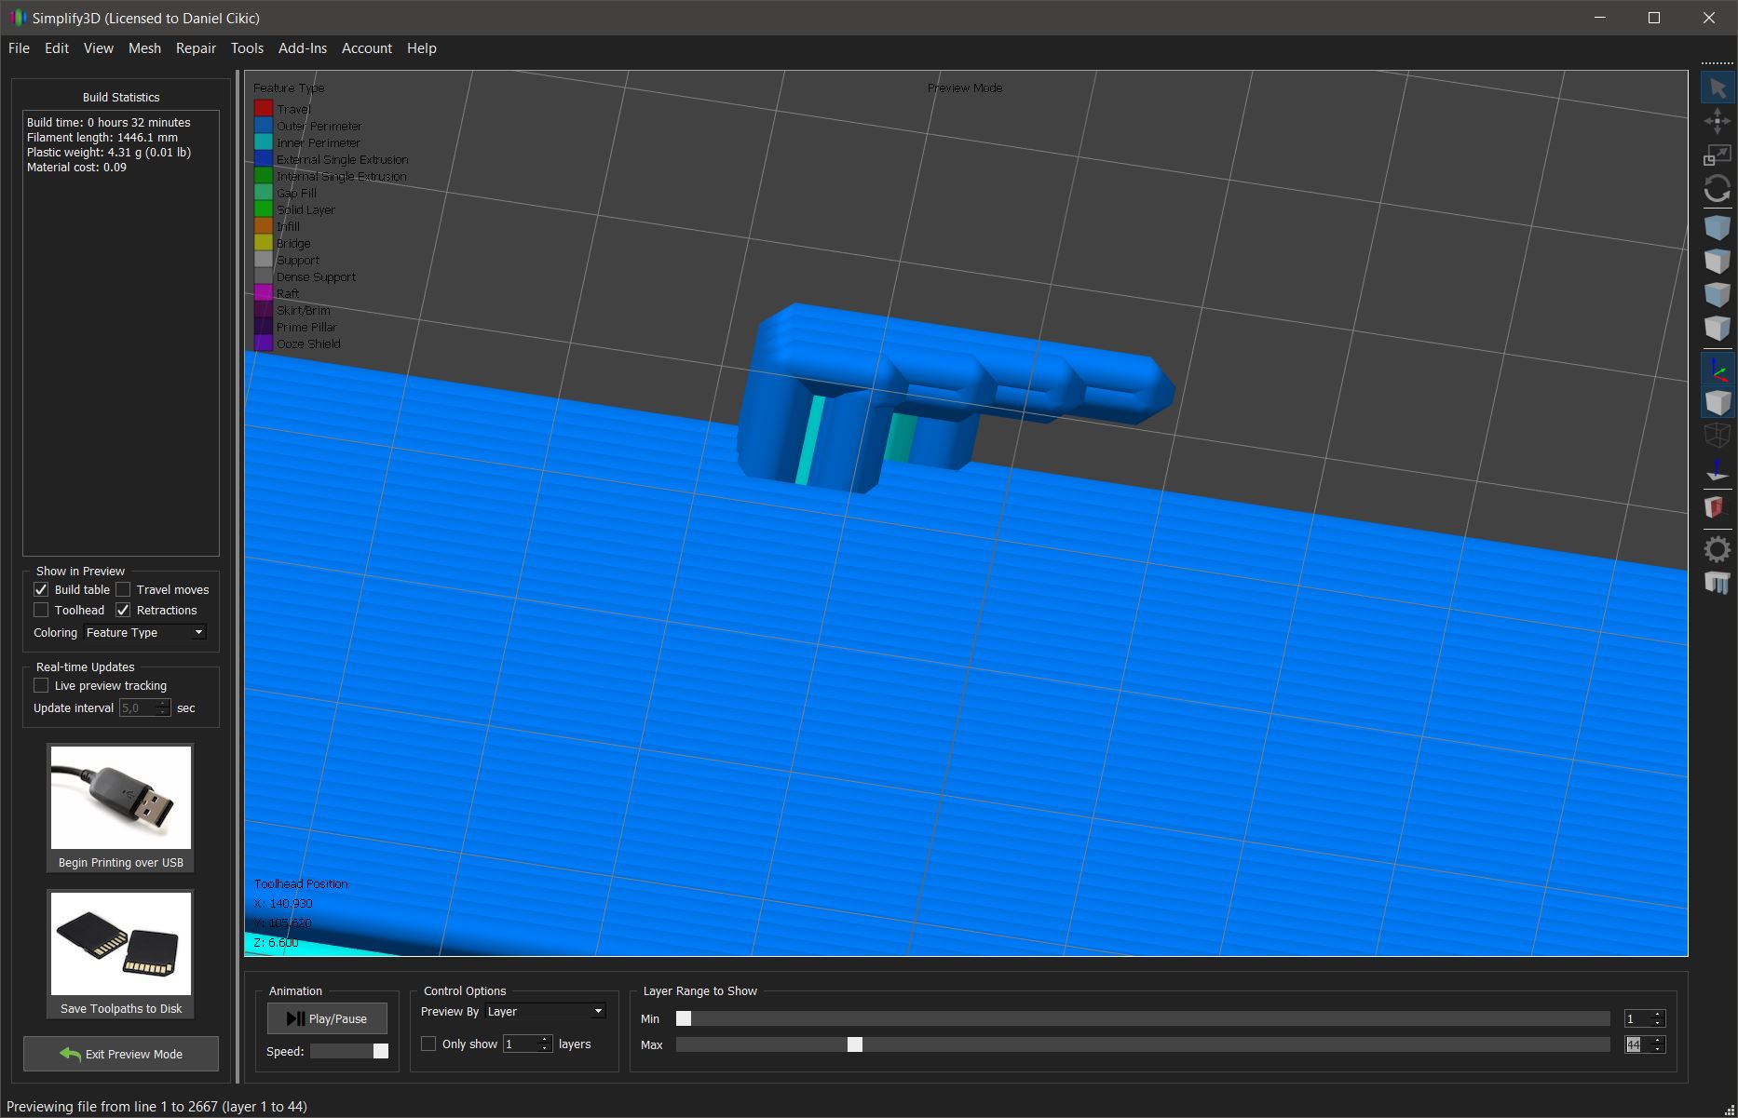The height and width of the screenshot is (1118, 1738).
Task: Open the View menu
Action: [98, 48]
